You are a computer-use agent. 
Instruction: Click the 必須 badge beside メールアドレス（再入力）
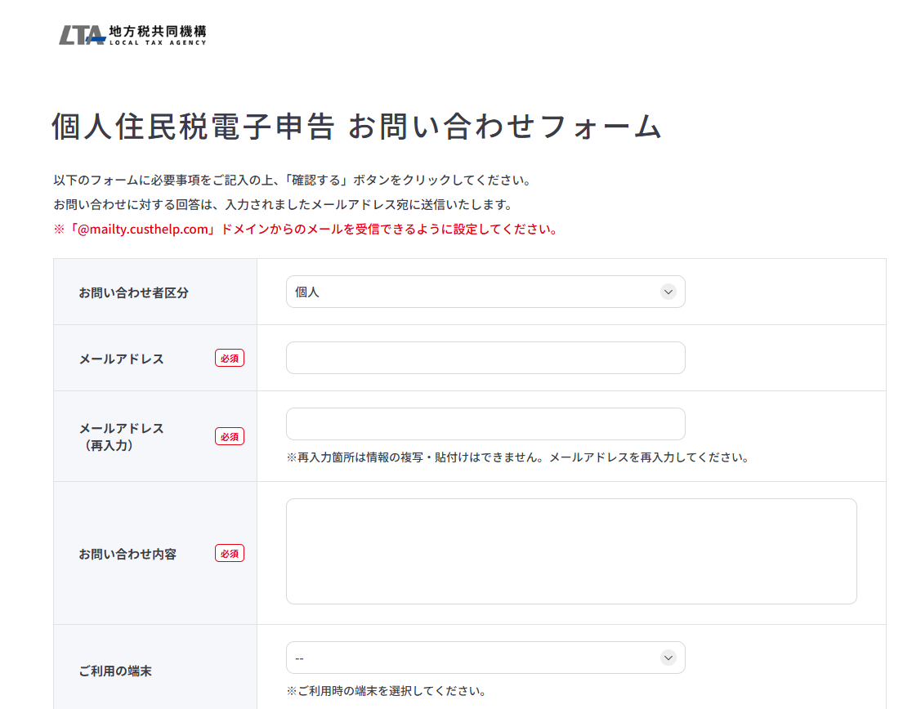[230, 437]
